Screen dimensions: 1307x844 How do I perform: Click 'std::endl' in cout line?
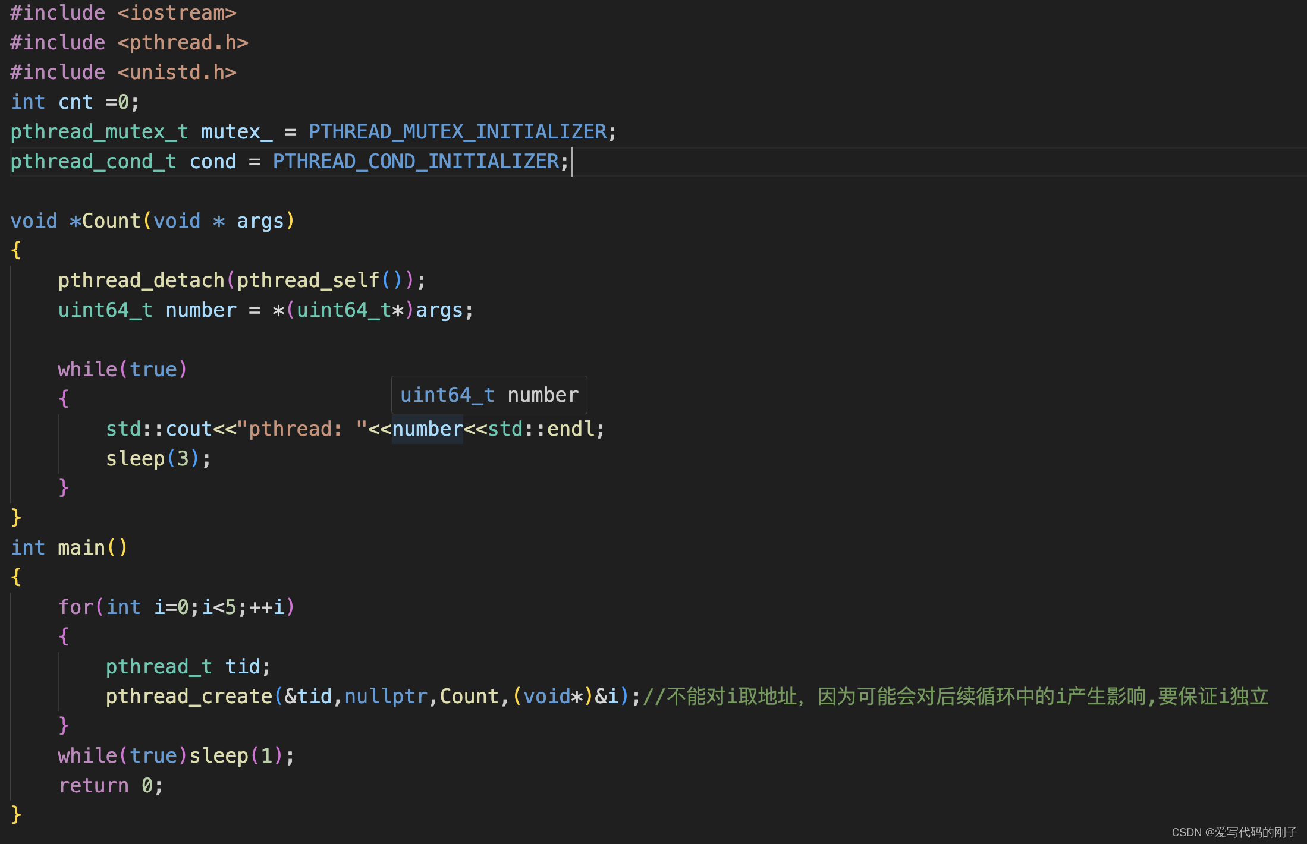coord(541,429)
